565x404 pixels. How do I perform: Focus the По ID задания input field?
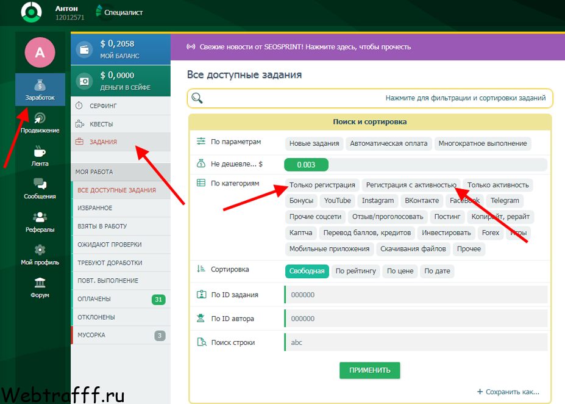click(416, 295)
